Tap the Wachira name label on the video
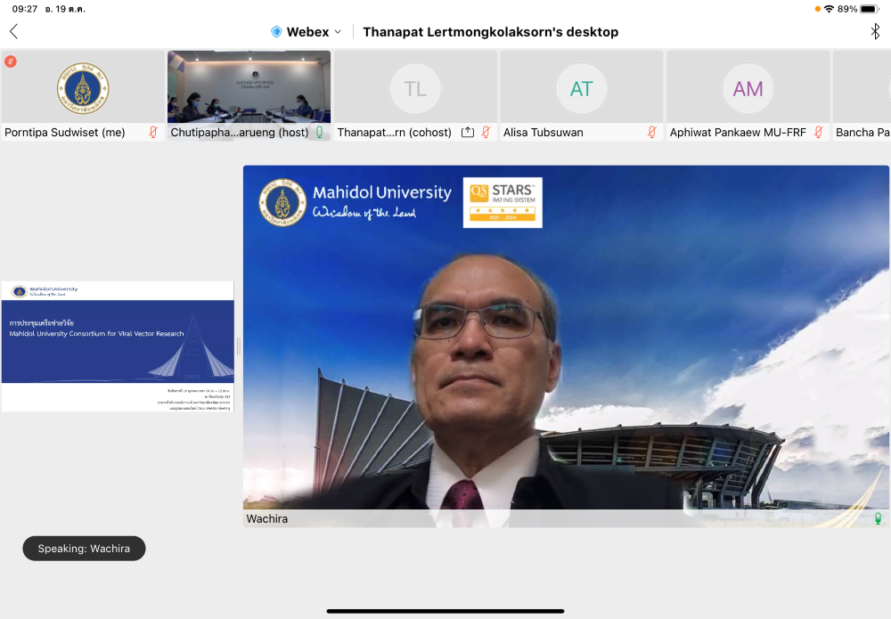891x619 pixels. click(x=267, y=518)
